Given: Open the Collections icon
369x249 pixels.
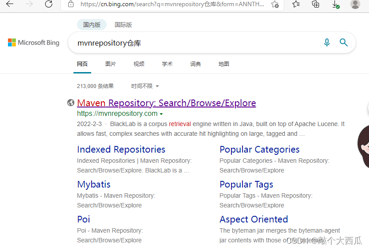Looking at the screenshot, I should point(315,4).
